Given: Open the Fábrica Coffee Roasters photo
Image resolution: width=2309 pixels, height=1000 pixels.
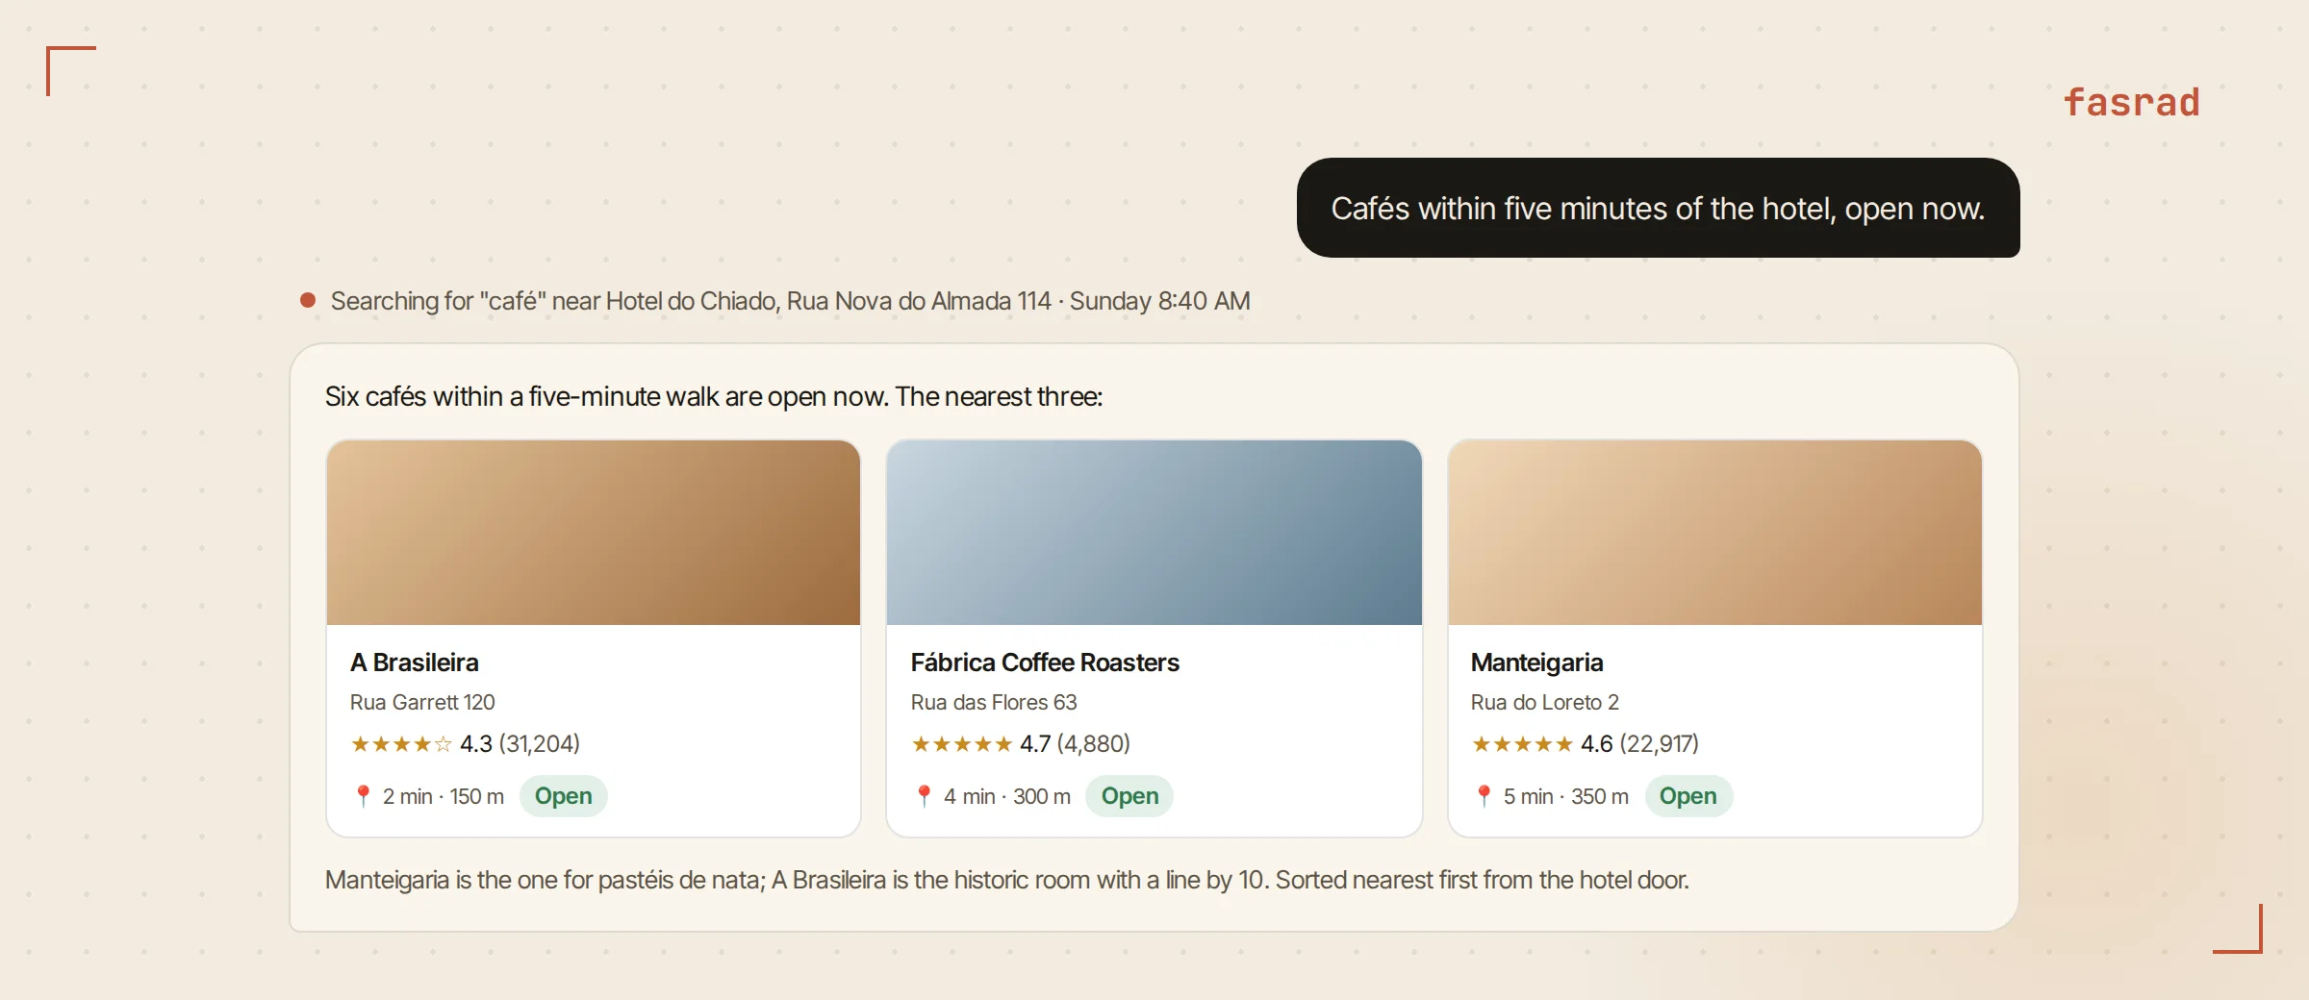Looking at the screenshot, I should coord(1154,533).
